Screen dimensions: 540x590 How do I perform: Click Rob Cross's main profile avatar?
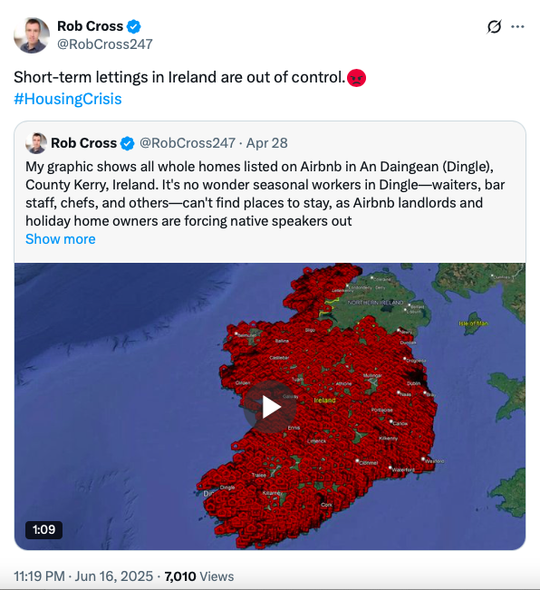pos(32,35)
